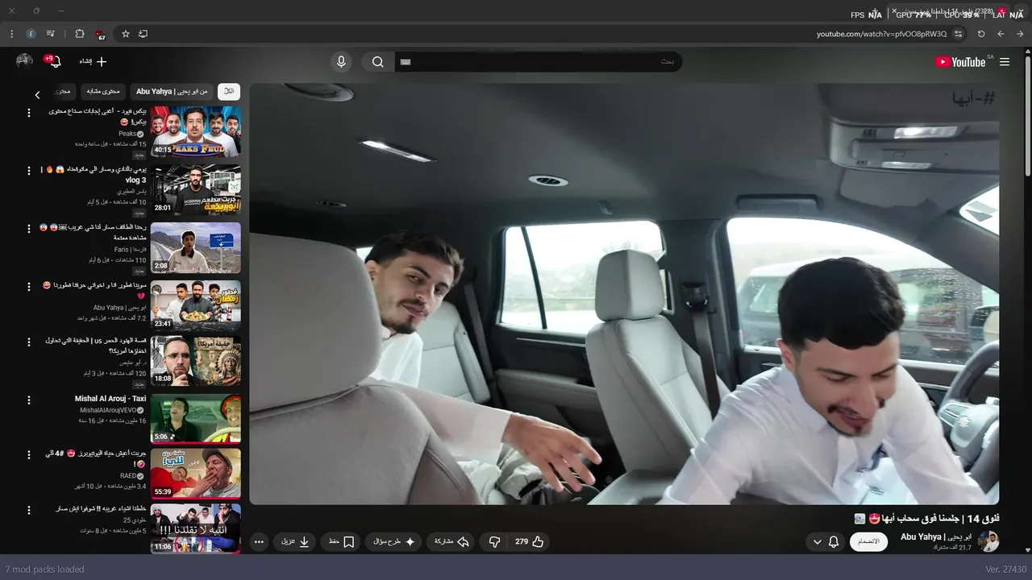Open options menu for Faris video
The image size is (1032, 580).
pos(29,230)
